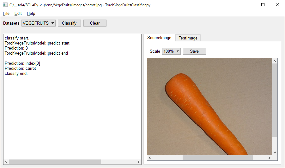Screen dimensions: 285x168
Task: Click the carrot source image
Action: point(209,106)
